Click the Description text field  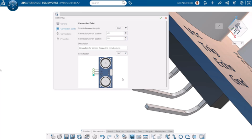103,48
